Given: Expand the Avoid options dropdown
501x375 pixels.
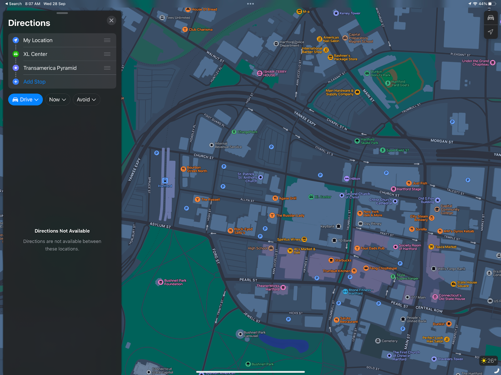Looking at the screenshot, I should [86, 99].
